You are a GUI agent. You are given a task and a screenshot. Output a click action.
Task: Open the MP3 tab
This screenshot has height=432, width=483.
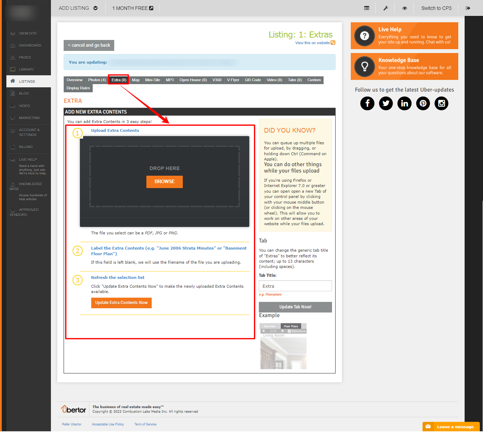(170, 80)
